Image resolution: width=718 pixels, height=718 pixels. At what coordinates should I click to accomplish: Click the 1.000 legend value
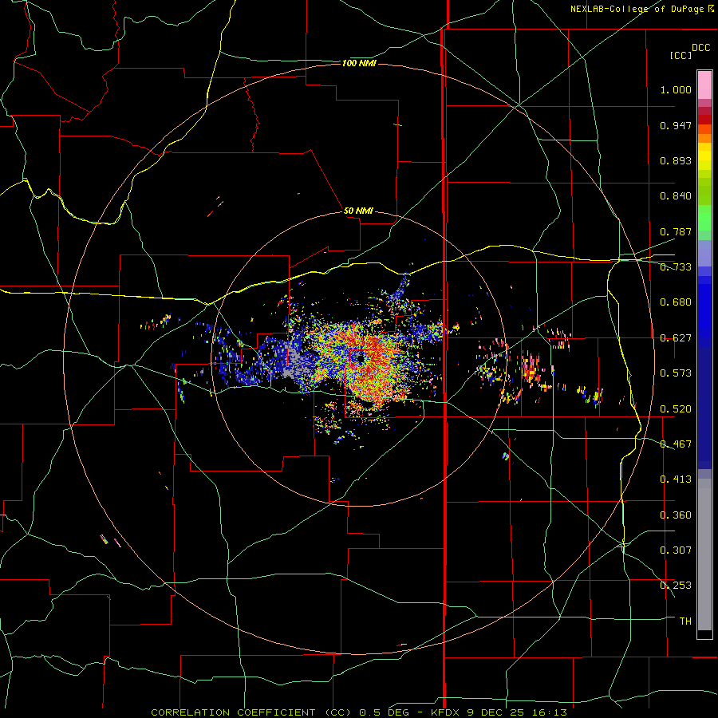[x=676, y=89]
